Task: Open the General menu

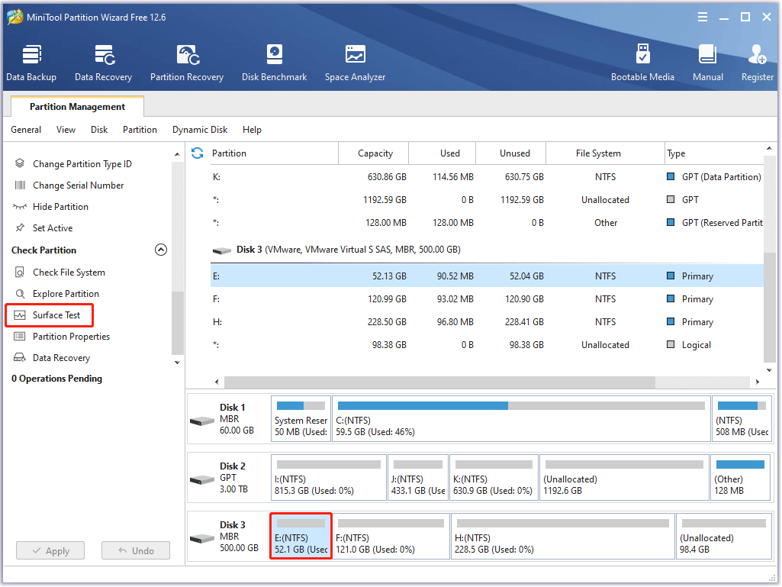Action: click(26, 130)
